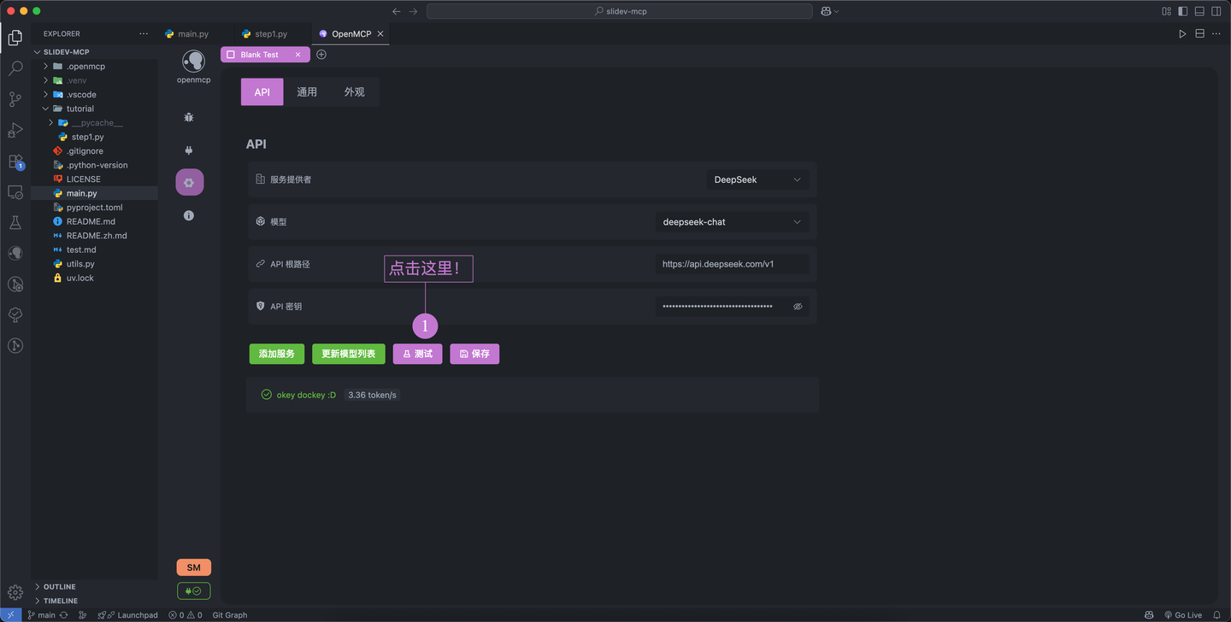Open pyproject.toml in the explorer
Screen dimensions: 1231x622
pyautogui.click(x=94, y=208)
